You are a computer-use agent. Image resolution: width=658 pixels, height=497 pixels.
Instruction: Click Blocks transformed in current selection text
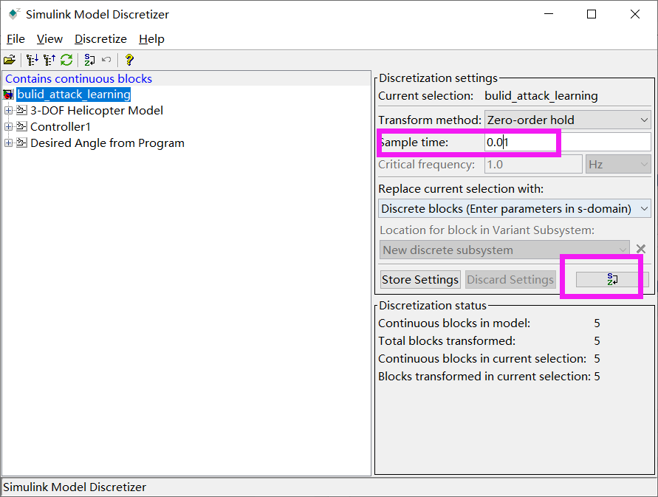[x=484, y=377]
